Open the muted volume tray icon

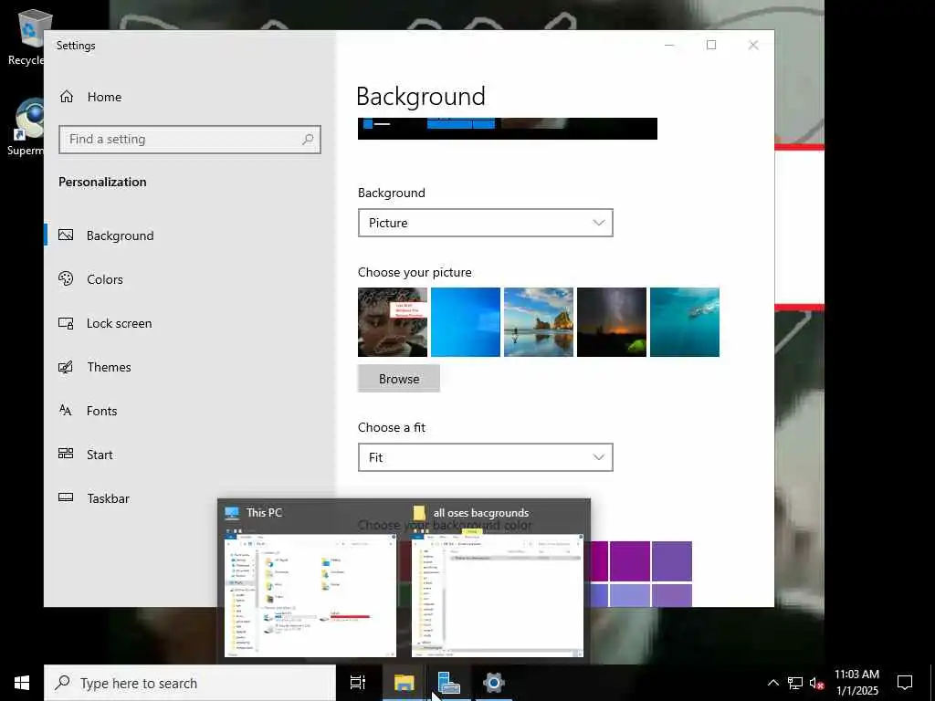[x=816, y=683]
